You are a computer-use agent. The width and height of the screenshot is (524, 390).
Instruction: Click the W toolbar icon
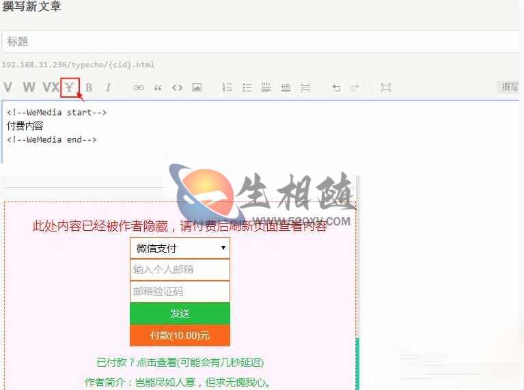(29, 87)
